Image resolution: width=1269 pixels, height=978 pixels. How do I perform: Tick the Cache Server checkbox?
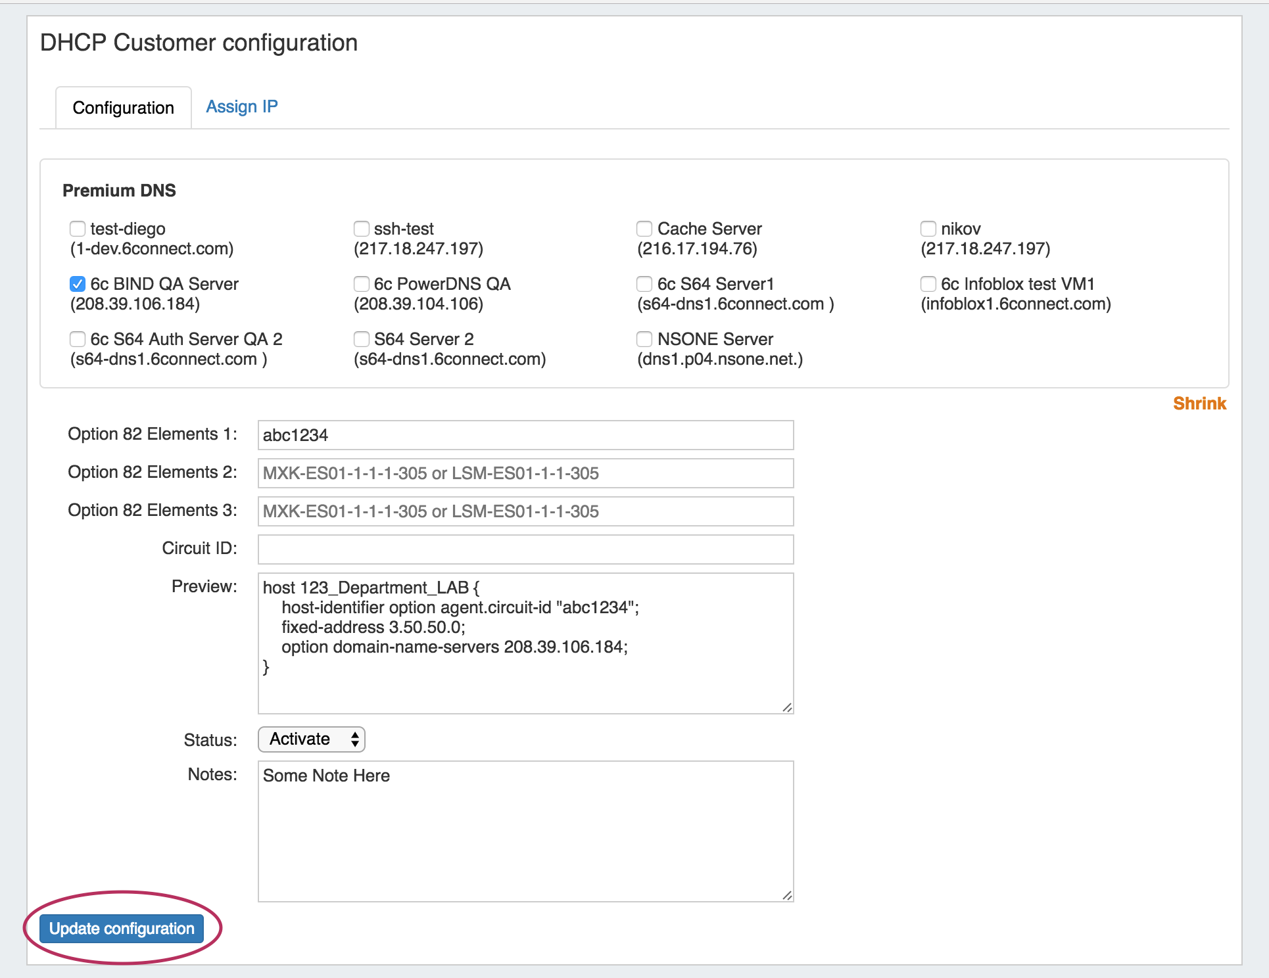pyautogui.click(x=644, y=229)
